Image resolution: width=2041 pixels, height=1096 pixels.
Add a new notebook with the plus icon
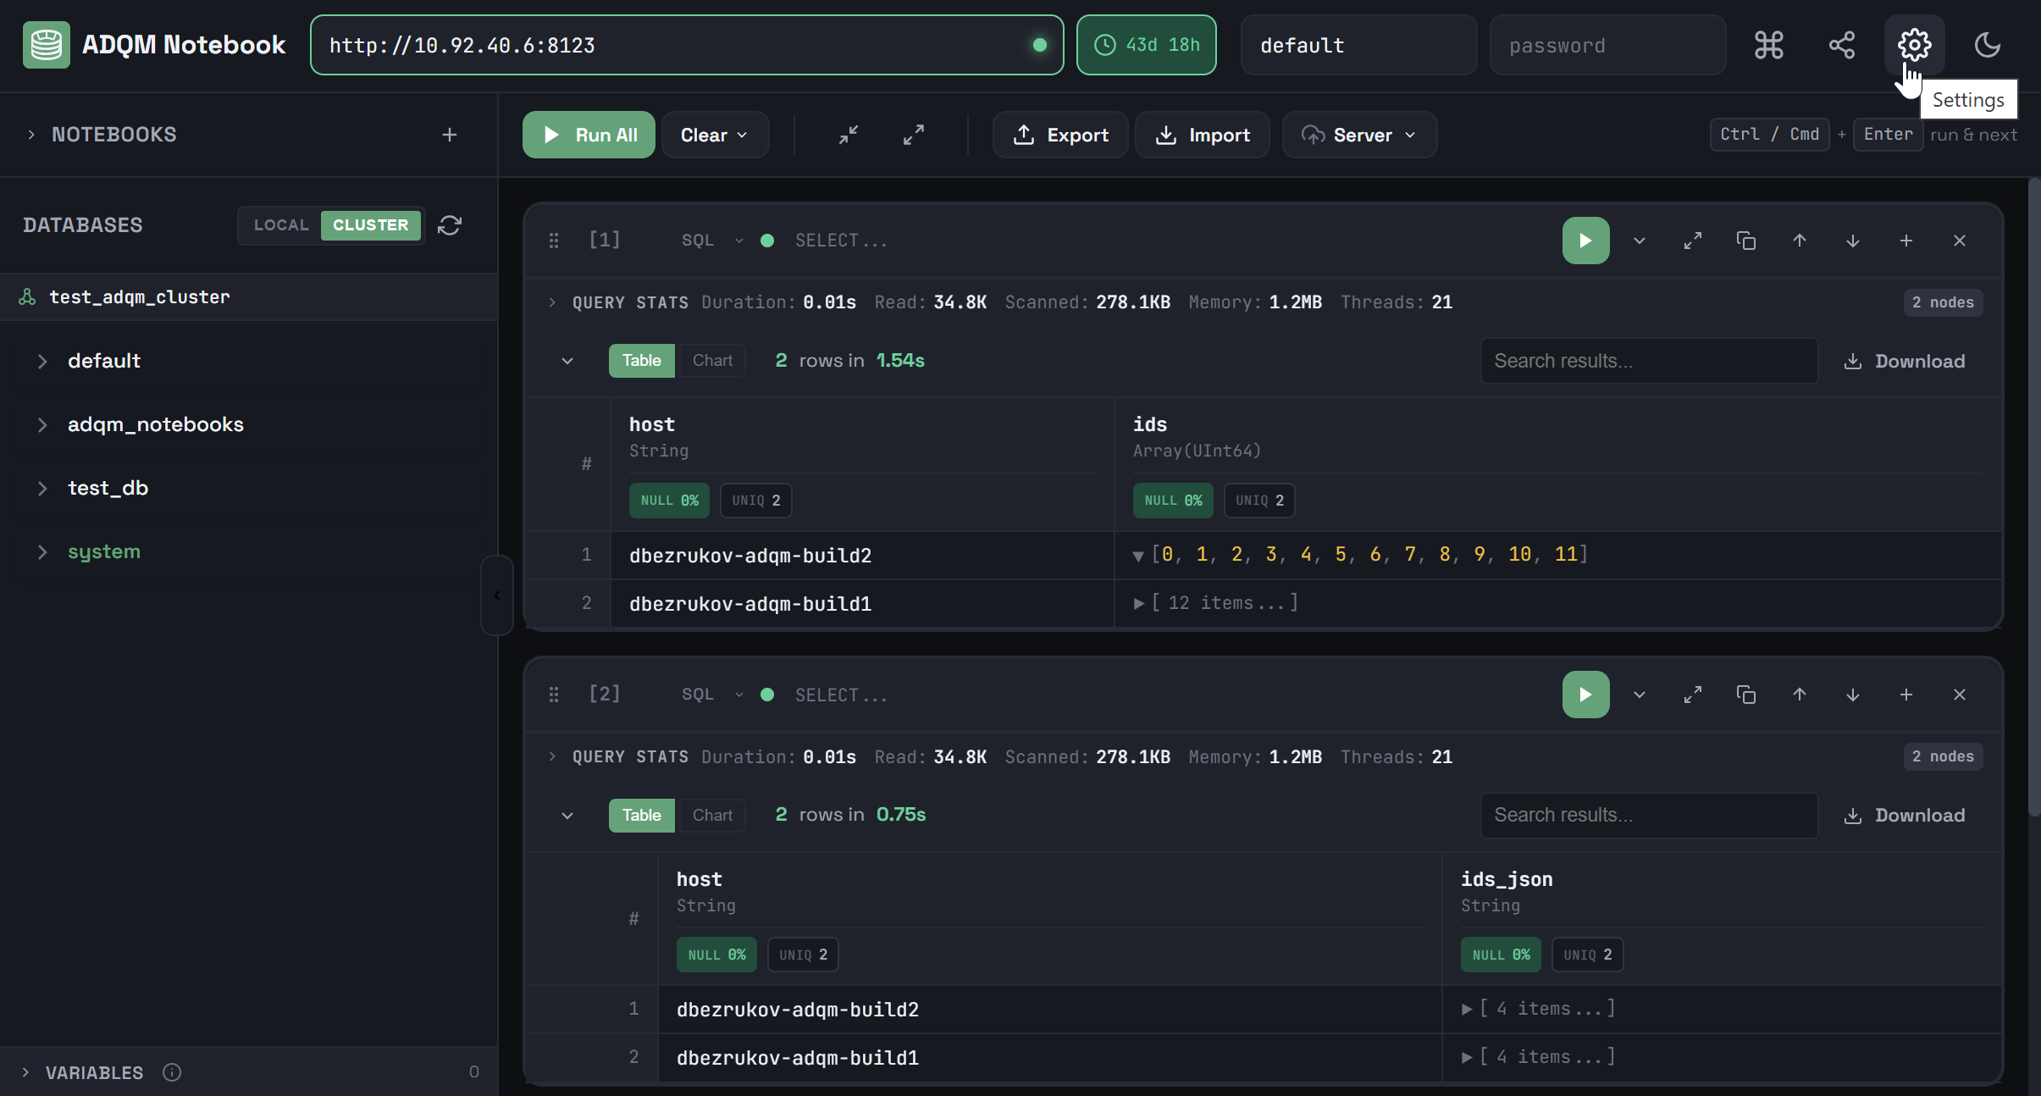[449, 134]
